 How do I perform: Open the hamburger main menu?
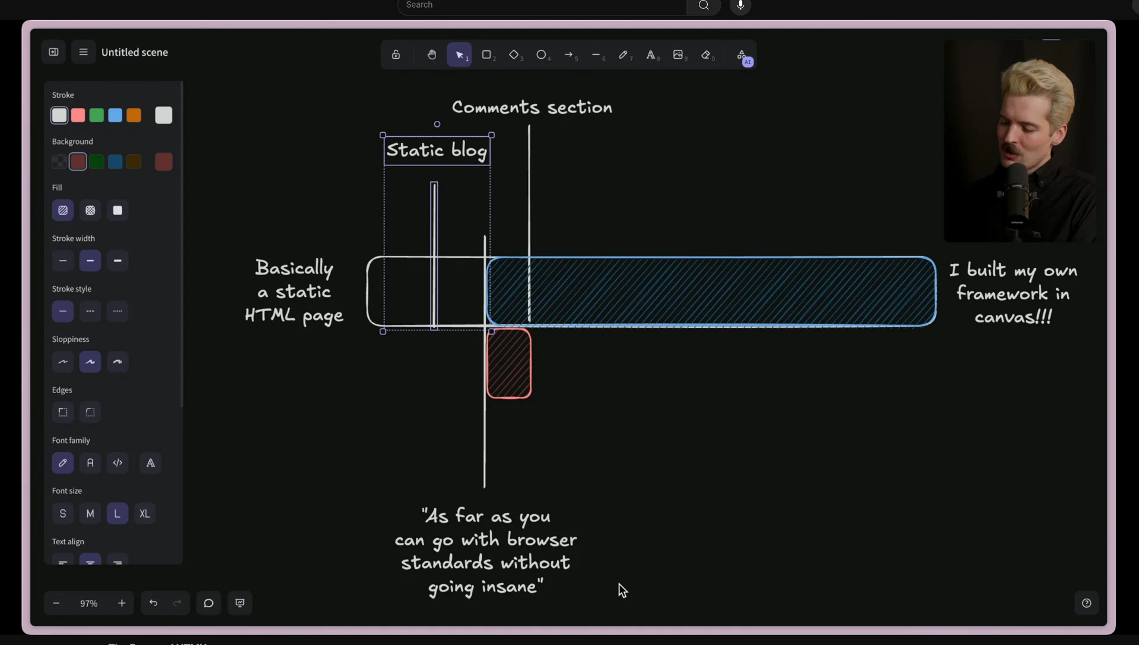(84, 52)
